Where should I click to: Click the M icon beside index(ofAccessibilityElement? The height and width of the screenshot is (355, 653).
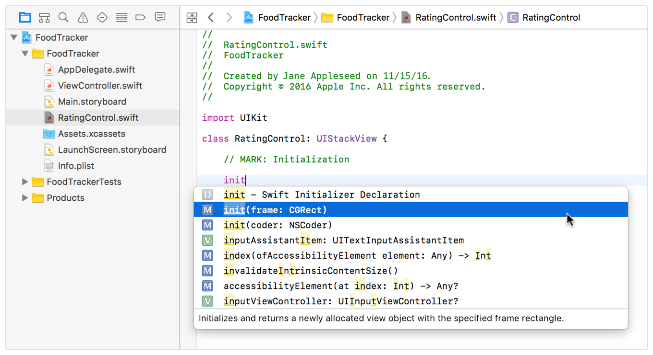coord(207,255)
